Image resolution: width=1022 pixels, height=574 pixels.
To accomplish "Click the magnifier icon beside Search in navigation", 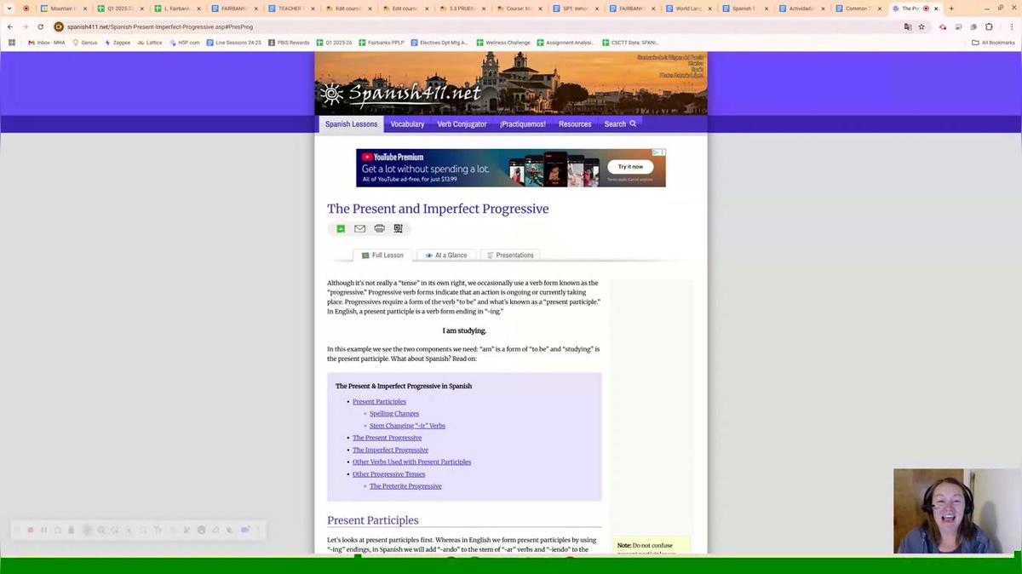I will tap(632, 124).
